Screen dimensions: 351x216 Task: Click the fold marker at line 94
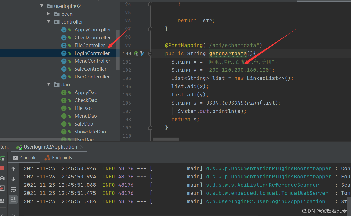(x=150, y=4)
